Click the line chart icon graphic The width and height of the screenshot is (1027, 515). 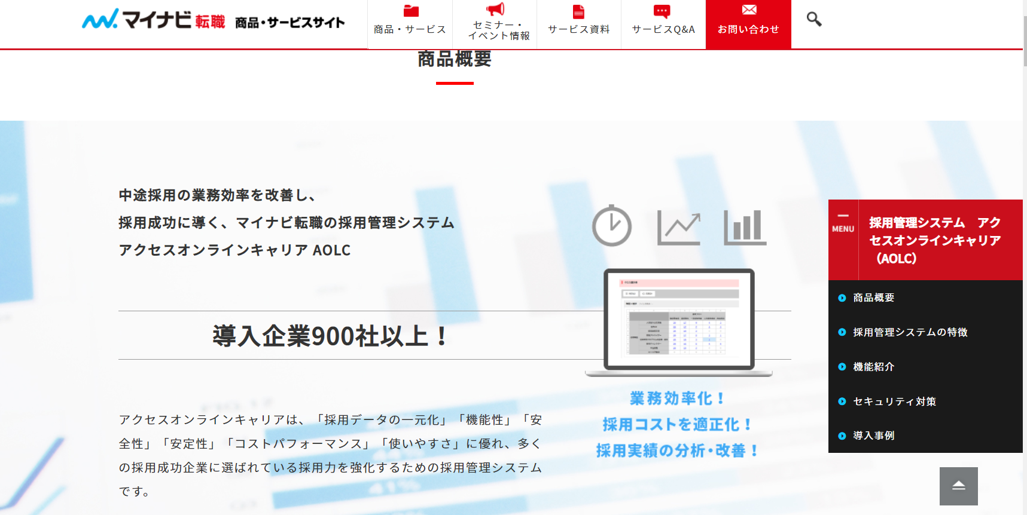679,228
